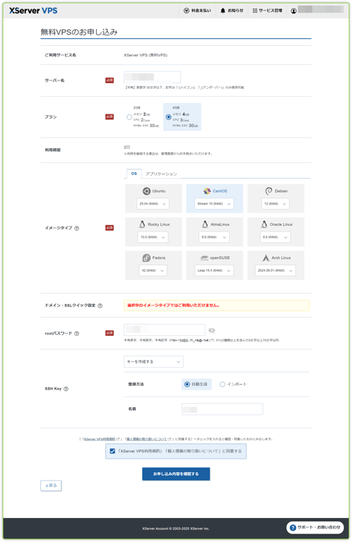Click the blue confirm application button
The height and width of the screenshot is (542, 352).
(x=176, y=474)
